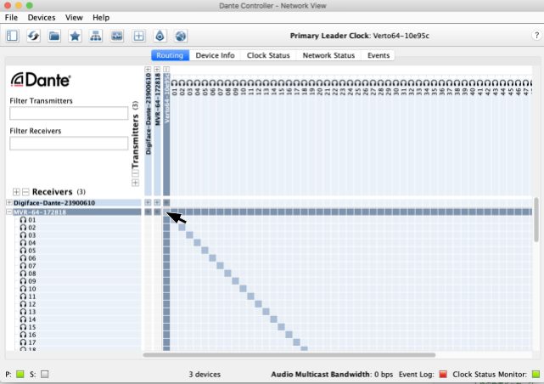Toggle the Event Log red indicator

(443, 374)
